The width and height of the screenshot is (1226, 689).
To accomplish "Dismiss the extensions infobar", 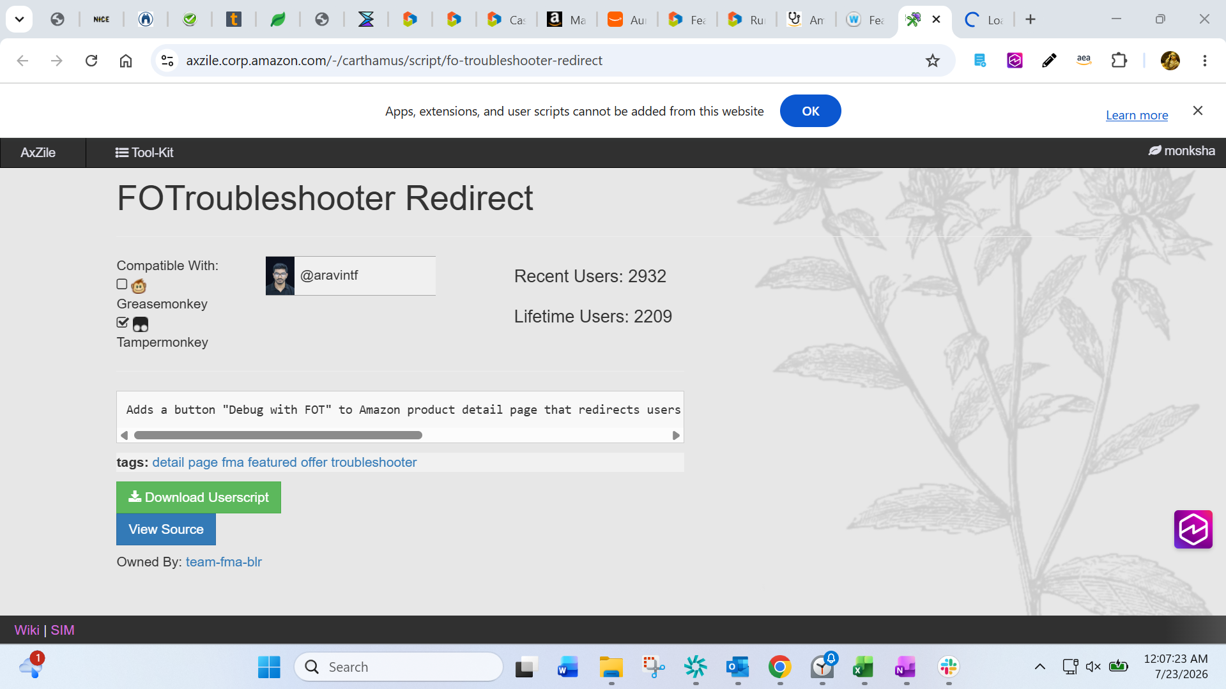I will (1198, 111).
